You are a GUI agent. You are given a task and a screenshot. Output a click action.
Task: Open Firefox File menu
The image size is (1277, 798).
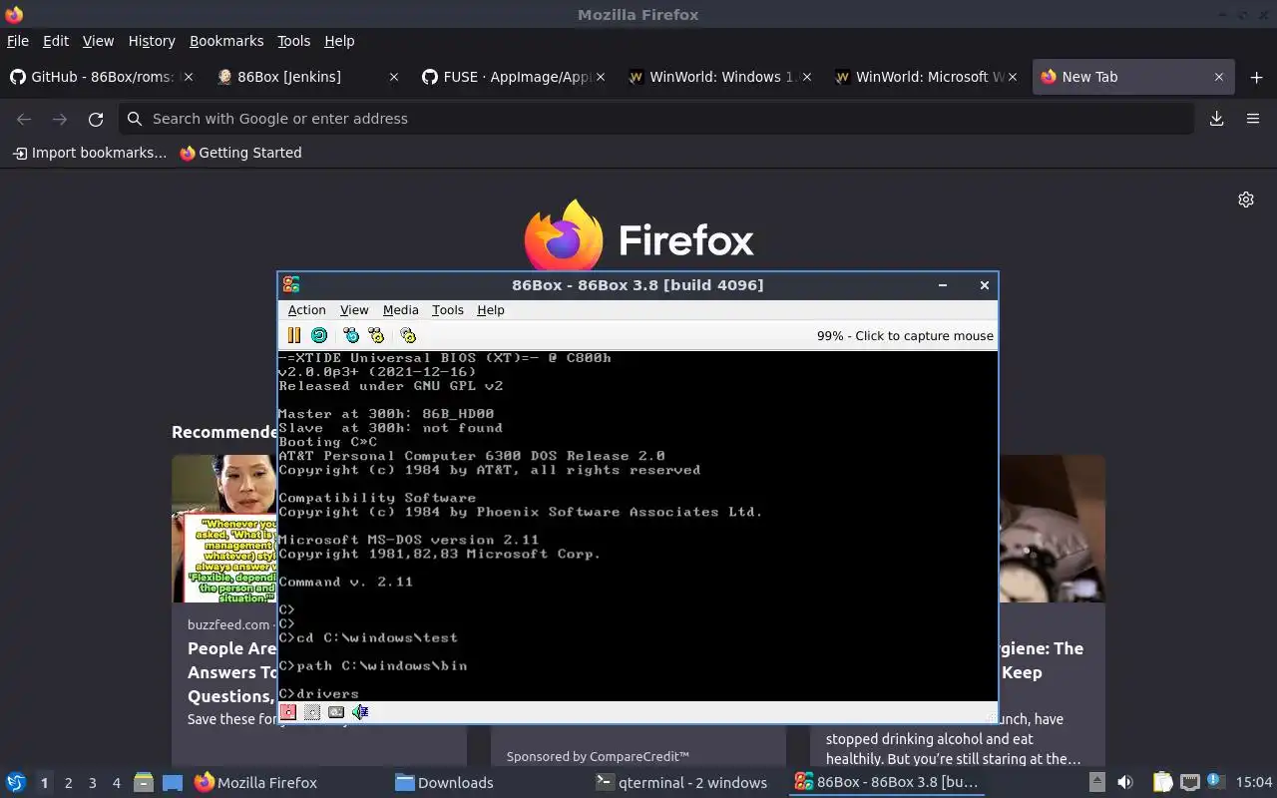click(18, 41)
